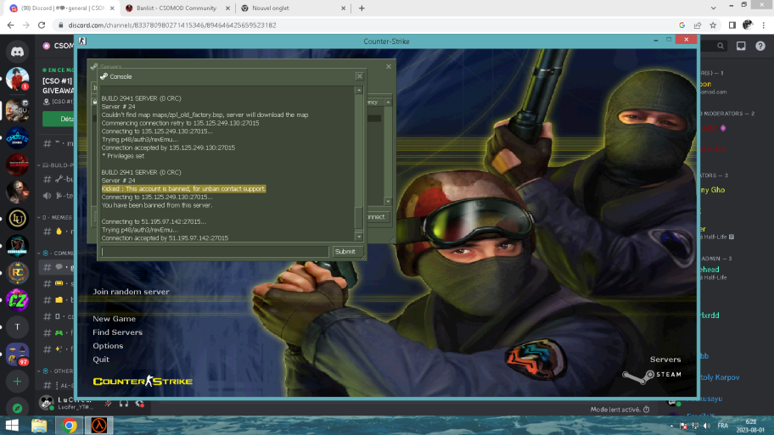Open the Discord inbox icon
Image resolution: width=774 pixels, height=435 pixels.
tap(741, 46)
